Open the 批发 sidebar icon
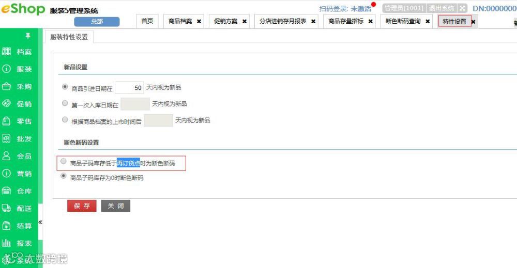 pyautogui.click(x=6, y=138)
